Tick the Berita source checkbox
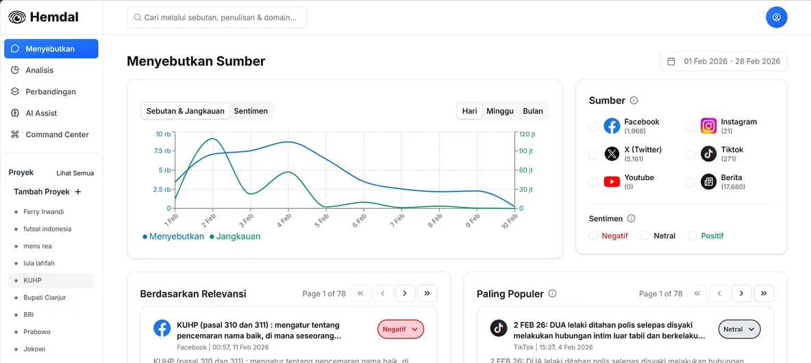Viewport: 811px width, 363px height. click(x=690, y=182)
